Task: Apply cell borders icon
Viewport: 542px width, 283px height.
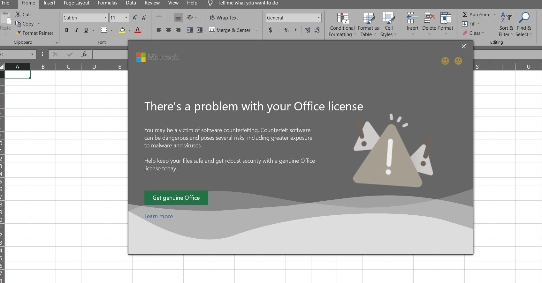Action: click(x=104, y=30)
